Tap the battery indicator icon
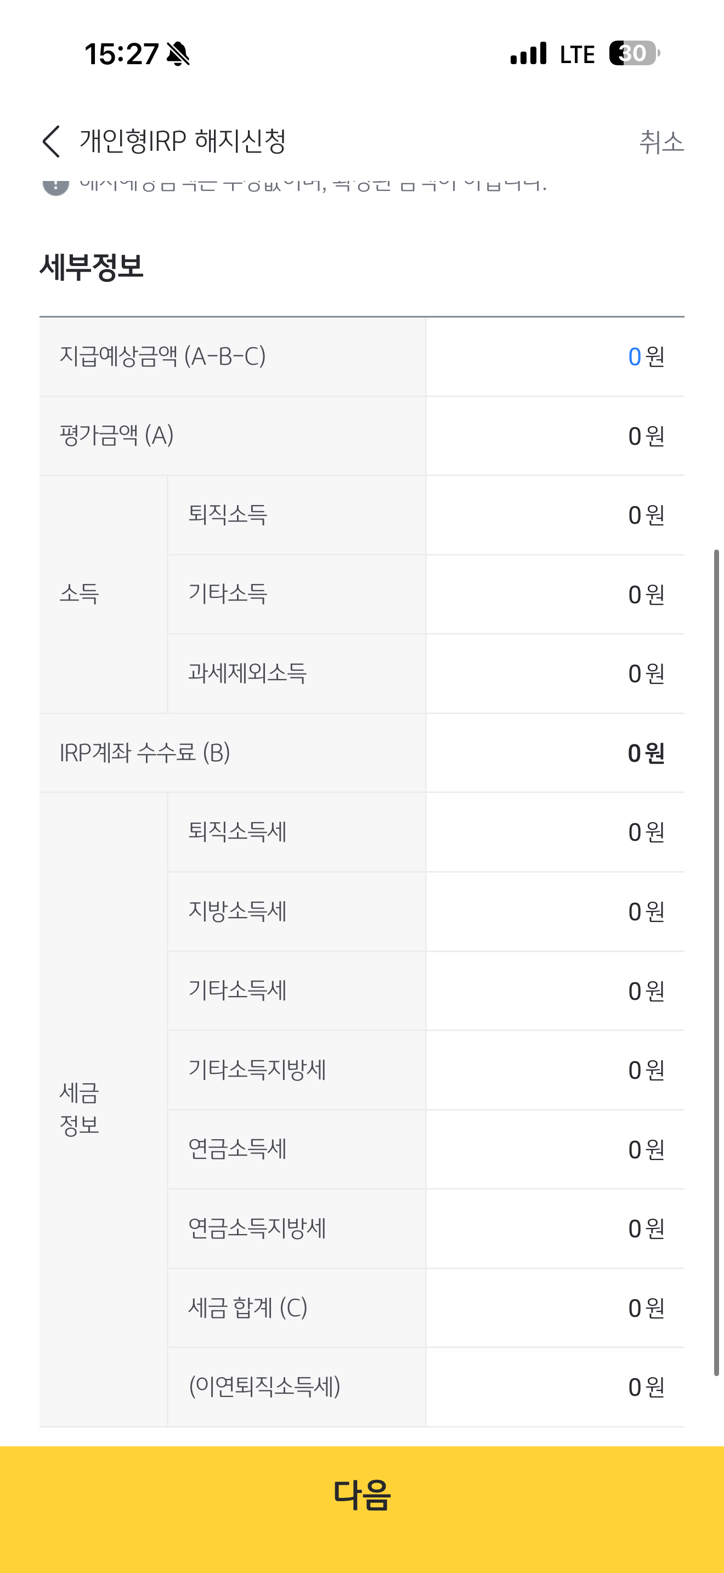Viewport: 724px width, 1573px height. (x=633, y=54)
